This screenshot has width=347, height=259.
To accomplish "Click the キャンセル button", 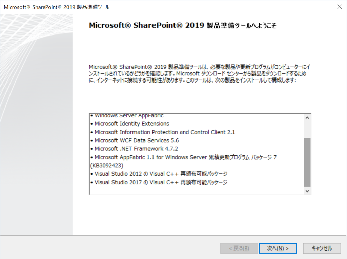I will tap(322, 249).
